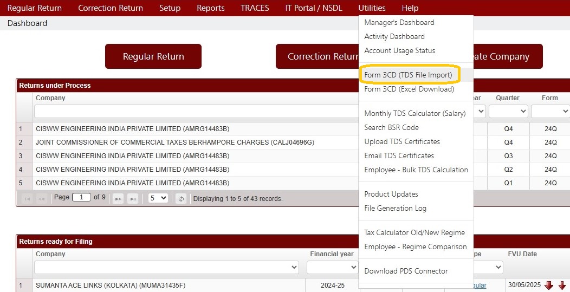570x292 pixels.
Task: Click Company column header in Returns under Process
Action: point(50,98)
